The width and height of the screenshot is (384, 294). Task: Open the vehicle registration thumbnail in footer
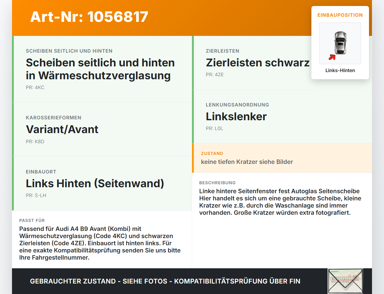(345, 281)
